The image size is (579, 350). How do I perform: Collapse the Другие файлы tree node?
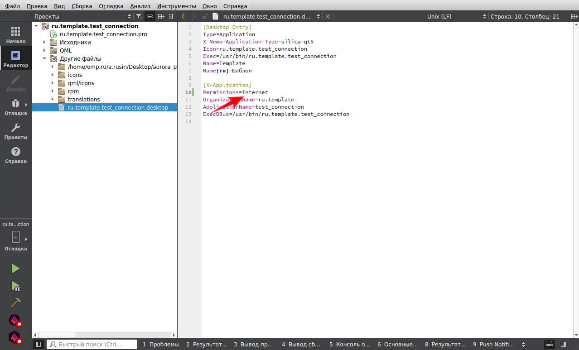pyautogui.click(x=44, y=58)
